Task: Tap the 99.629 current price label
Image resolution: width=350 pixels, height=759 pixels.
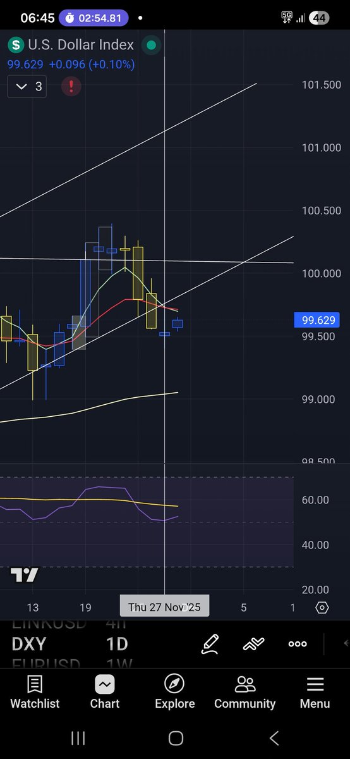Action: 318,321
